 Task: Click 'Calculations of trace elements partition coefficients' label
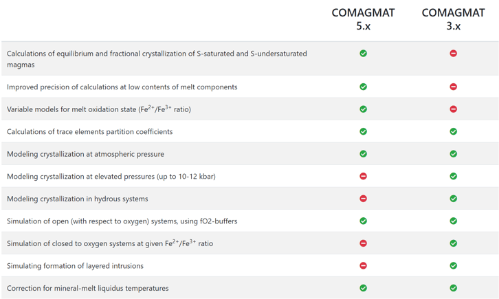[90, 132]
